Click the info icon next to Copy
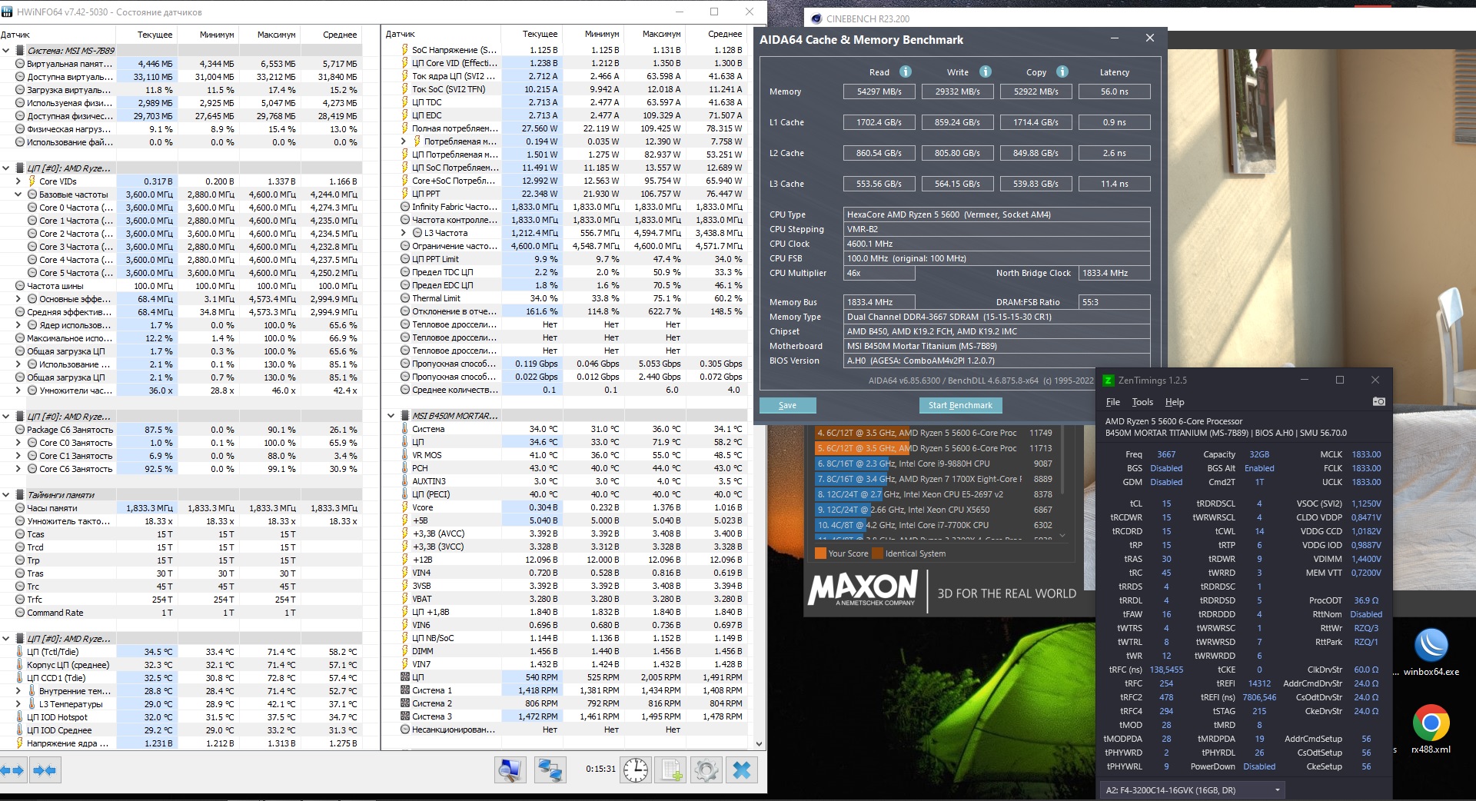 click(x=1062, y=71)
